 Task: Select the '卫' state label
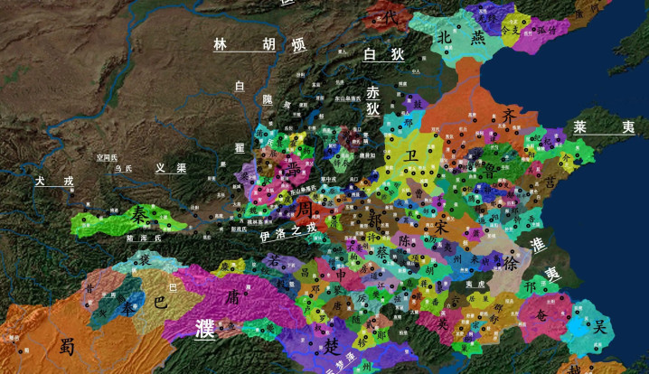click(x=410, y=156)
